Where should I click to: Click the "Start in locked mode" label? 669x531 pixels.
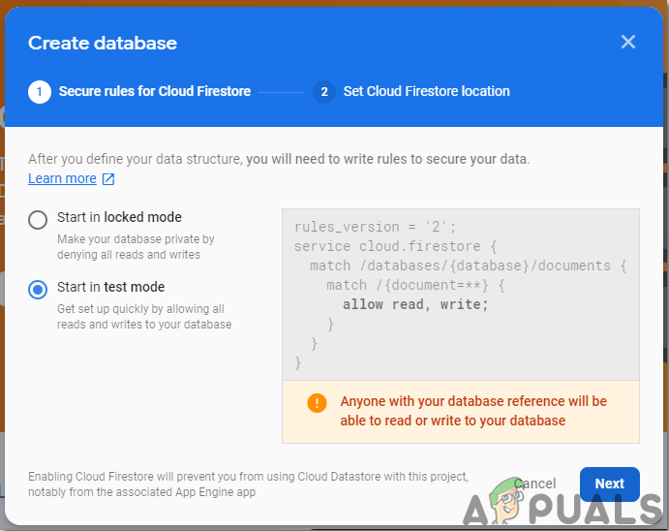point(119,217)
